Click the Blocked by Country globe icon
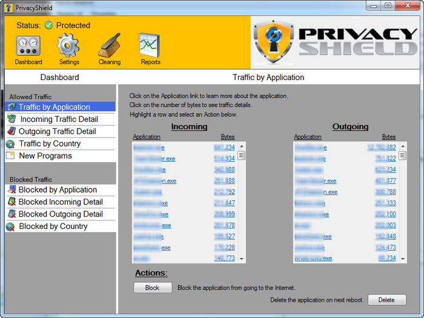Screen dimensions: 424x318 [10, 227]
